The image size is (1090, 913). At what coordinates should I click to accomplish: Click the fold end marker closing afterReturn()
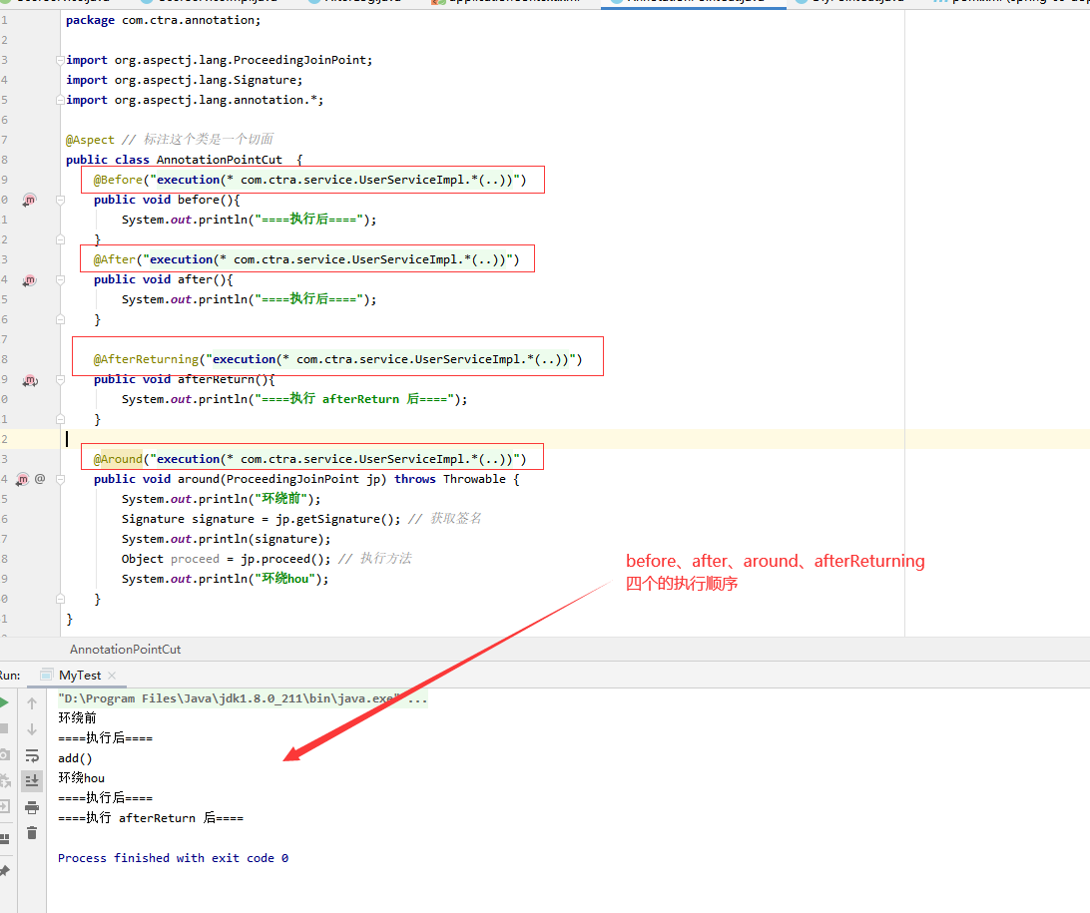pos(61,420)
